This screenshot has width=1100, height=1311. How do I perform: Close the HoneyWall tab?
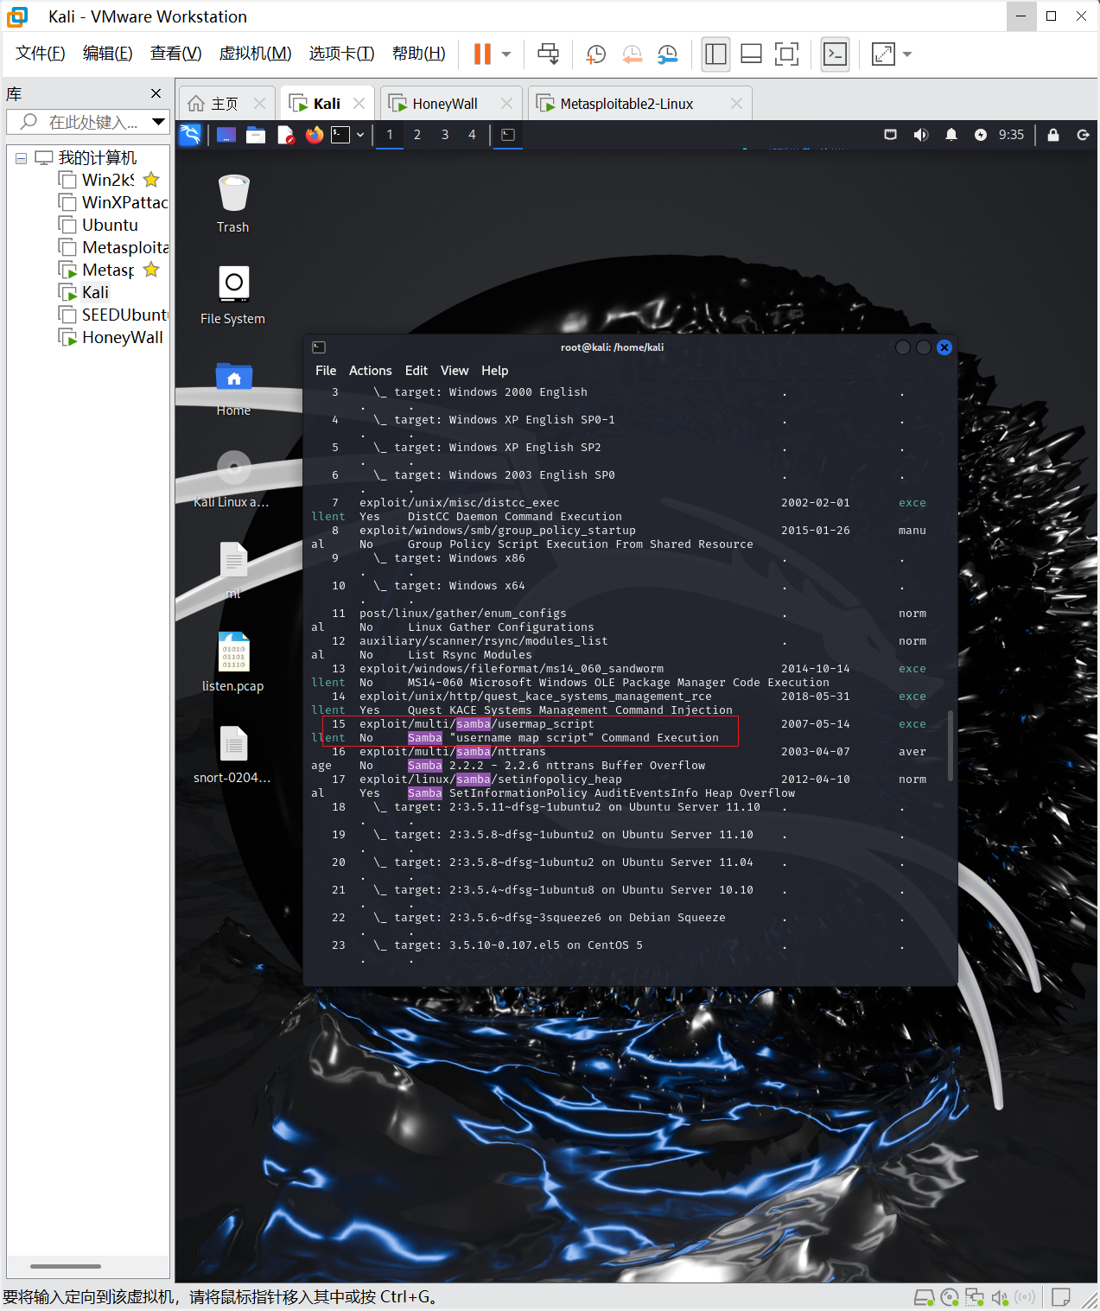(506, 103)
